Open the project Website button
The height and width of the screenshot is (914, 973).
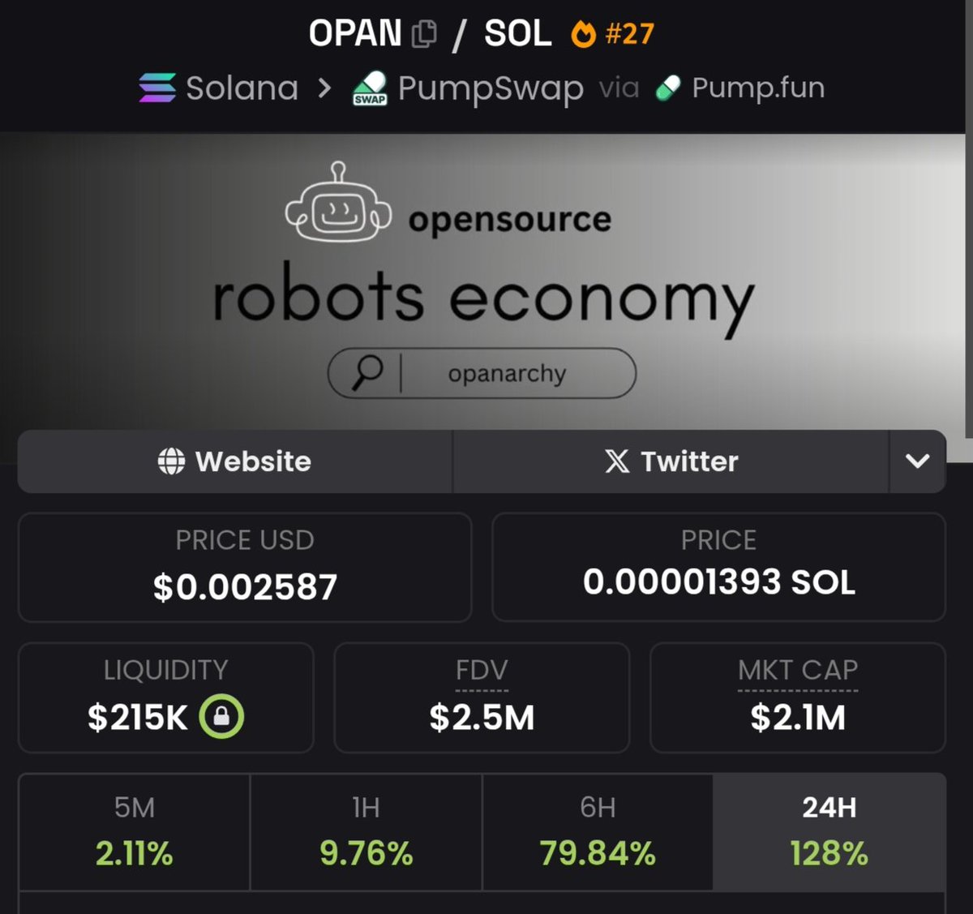[x=235, y=461]
